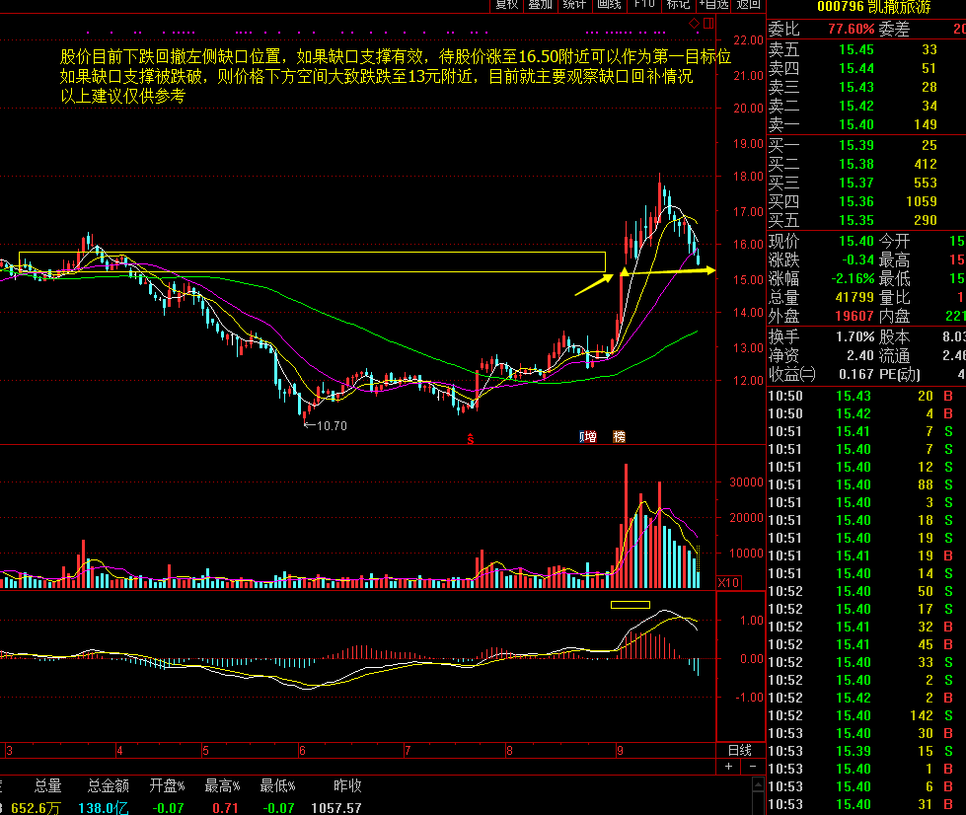Click 现价 value 15.40
The height and width of the screenshot is (815, 966).
click(856, 241)
